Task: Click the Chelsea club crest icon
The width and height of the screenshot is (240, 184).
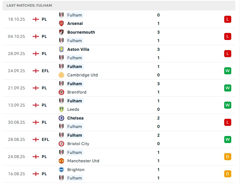Action: point(61,118)
